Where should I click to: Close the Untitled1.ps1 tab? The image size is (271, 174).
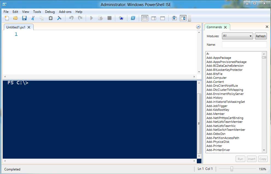point(29,27)
